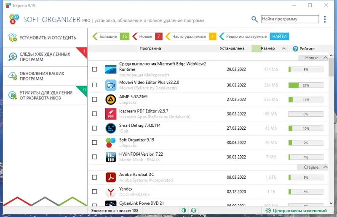Click the Yandex browser icon
The height and width of the screenshot is (217, 337).
click(x=111, y=191)
